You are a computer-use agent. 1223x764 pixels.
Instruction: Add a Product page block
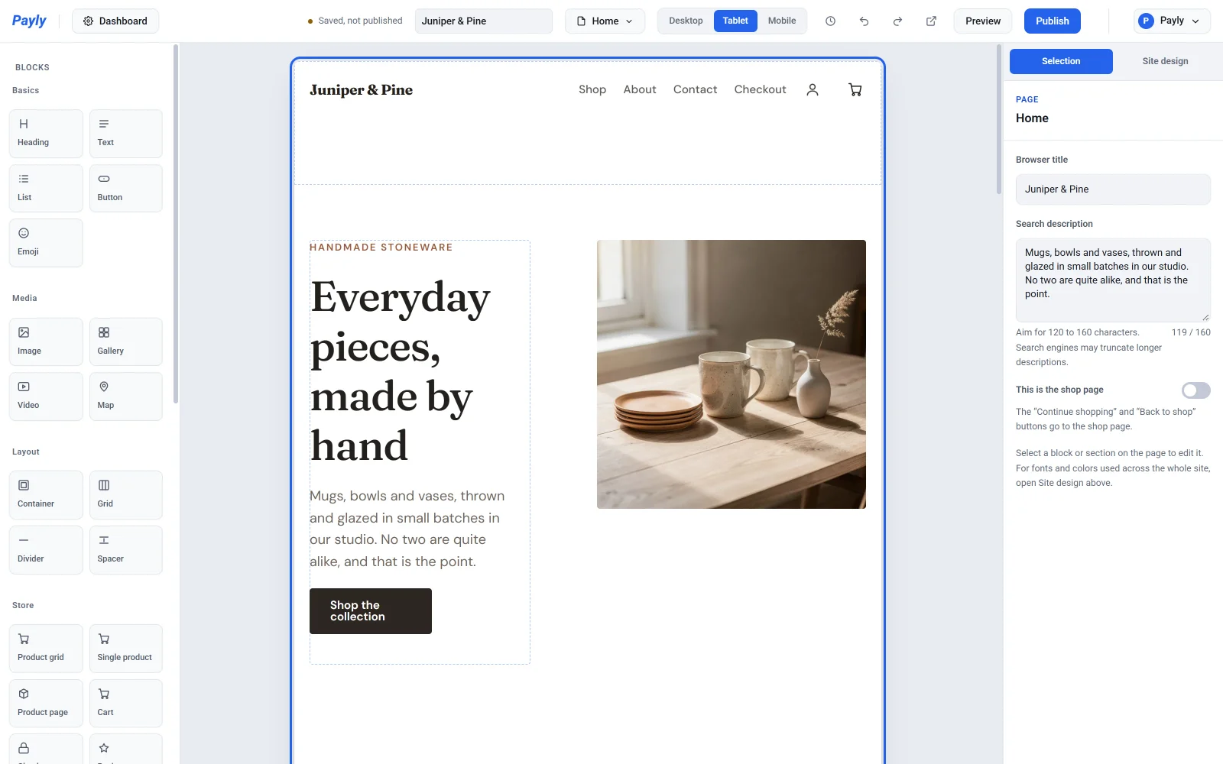[x=46, y=704]
